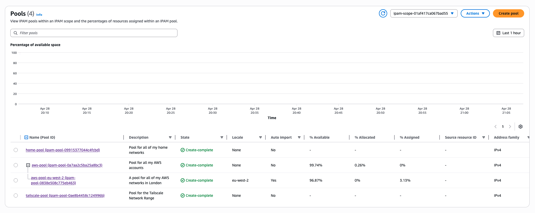Open the Last 1 hour time range
This screenshot has height=213, width=535.
pos(508,33)
